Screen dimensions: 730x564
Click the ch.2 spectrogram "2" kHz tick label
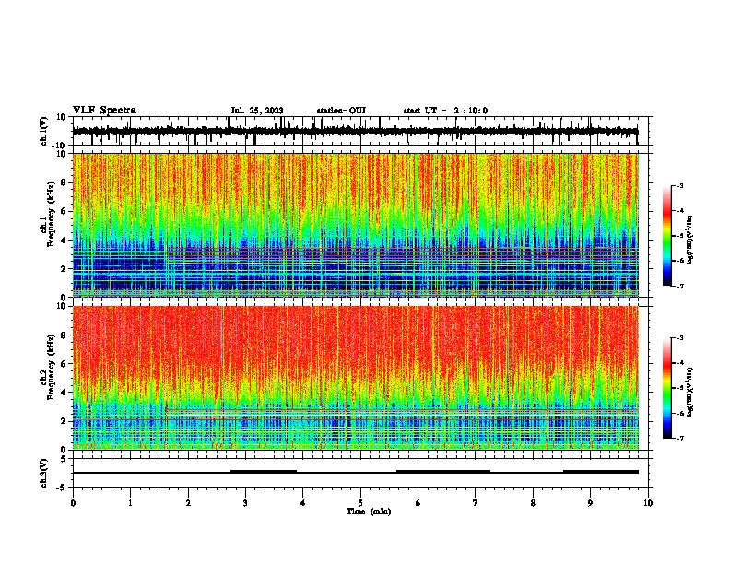point(64,421)
